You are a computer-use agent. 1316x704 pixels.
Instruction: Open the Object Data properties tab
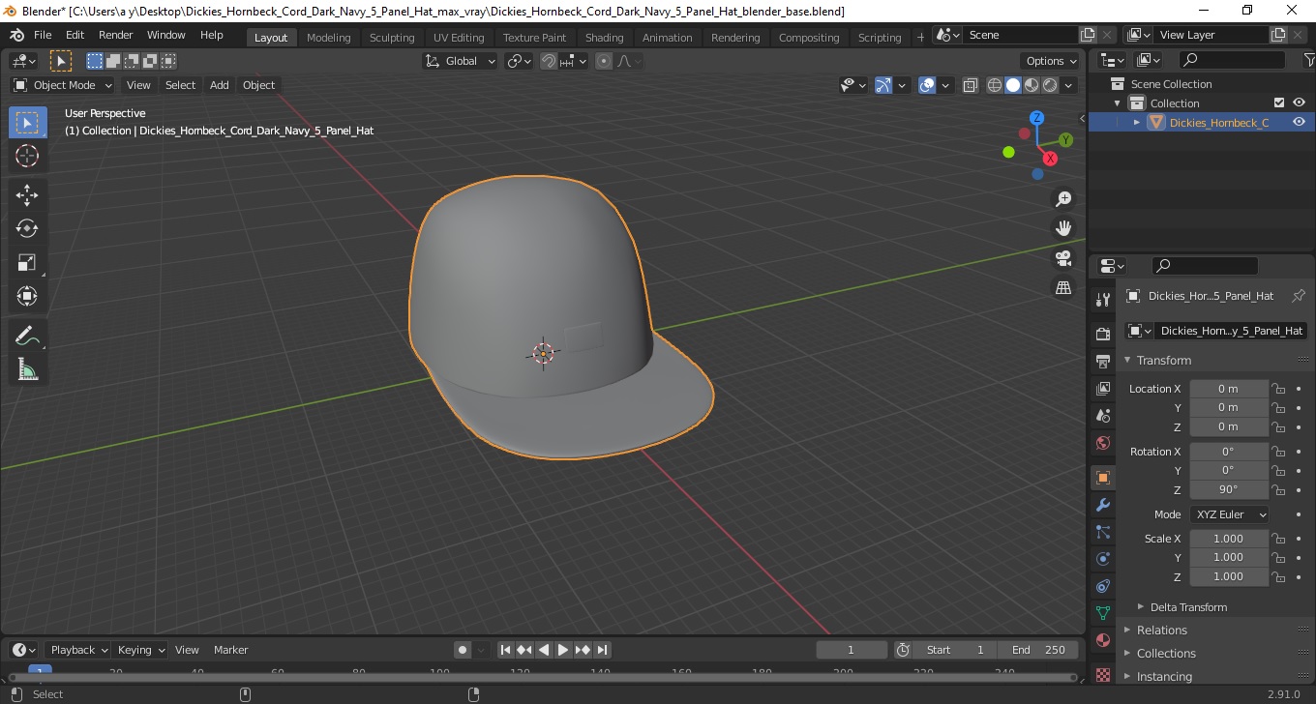pyautogui.click(x=1102, y=613)
